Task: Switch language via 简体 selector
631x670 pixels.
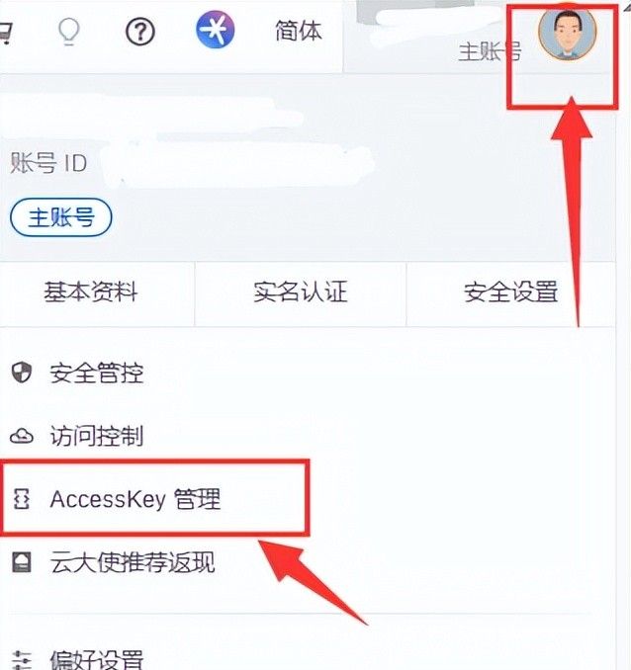Action: point(298,32)
